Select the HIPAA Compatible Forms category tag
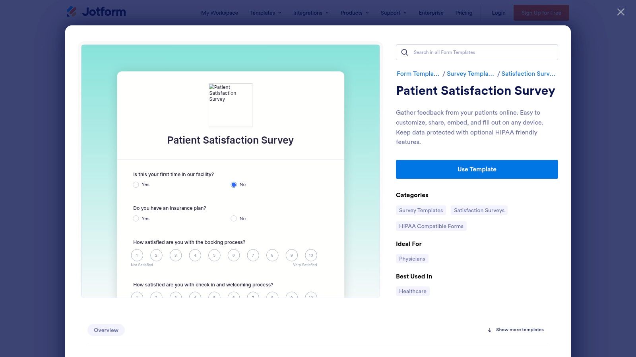The image size is (636, 357). [x=431, y=226]
